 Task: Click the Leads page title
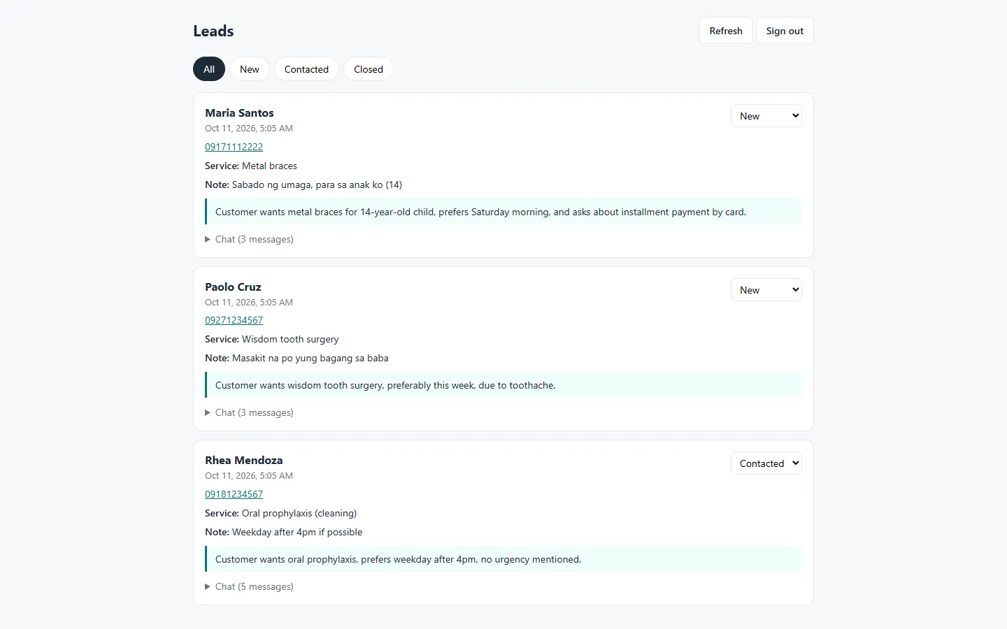(x=213, y=31)
